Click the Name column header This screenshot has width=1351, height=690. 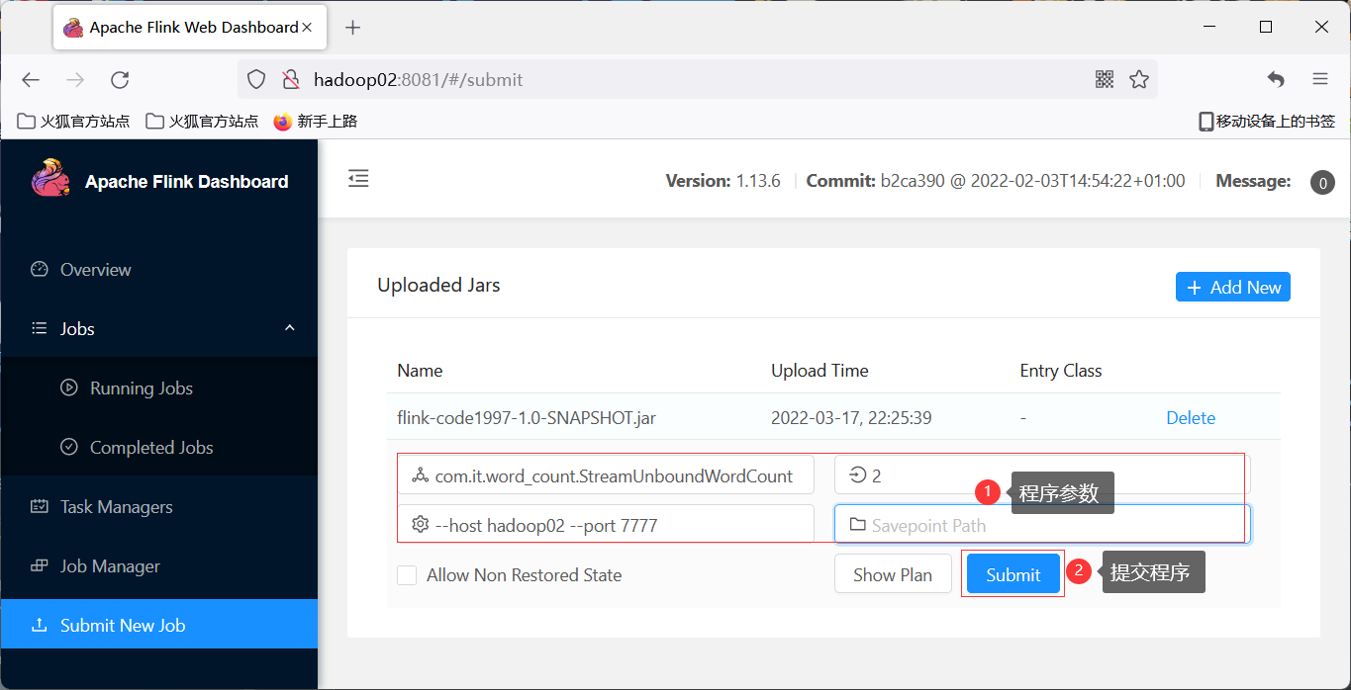click(420, 371)
